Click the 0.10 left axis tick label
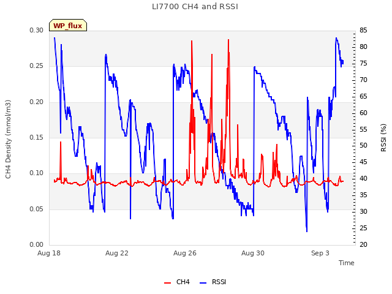392x294 pixels. [37, 173]
